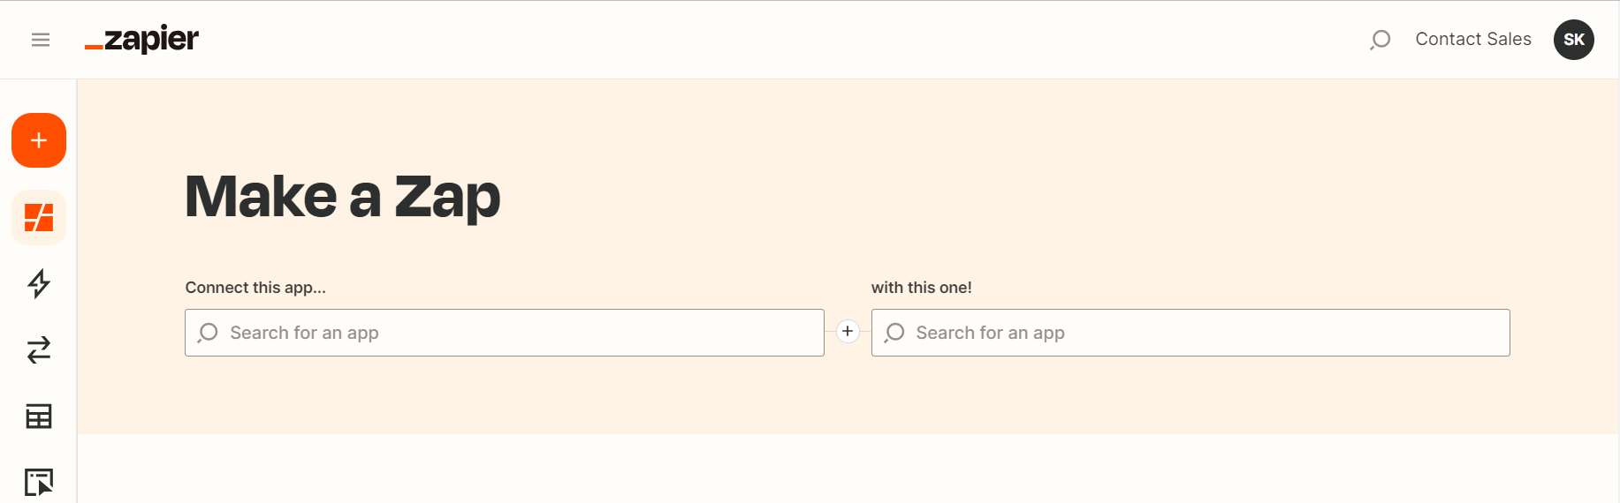
Task: Open the Contact Sales link
Action: click(x=1472, y=40)
